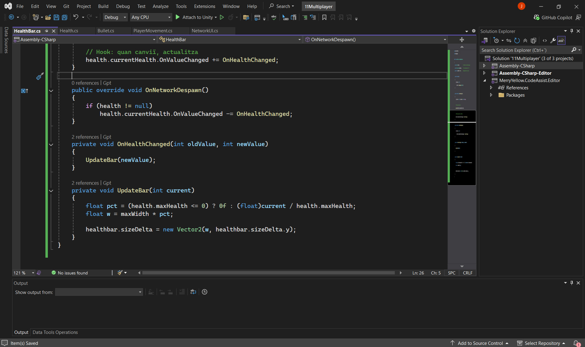Click Add to Source Control
Image resolution: width=585 pixels, height=347 pixels.
pyautogui.click(x=480, y=343)
